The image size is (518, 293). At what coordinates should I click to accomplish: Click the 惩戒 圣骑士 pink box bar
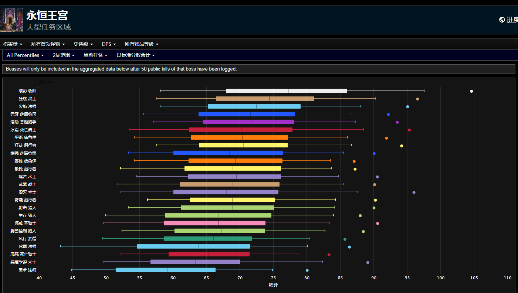click(x=214, y=223)
